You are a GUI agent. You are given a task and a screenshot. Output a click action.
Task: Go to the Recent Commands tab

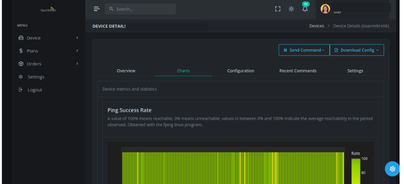(298, 71)
